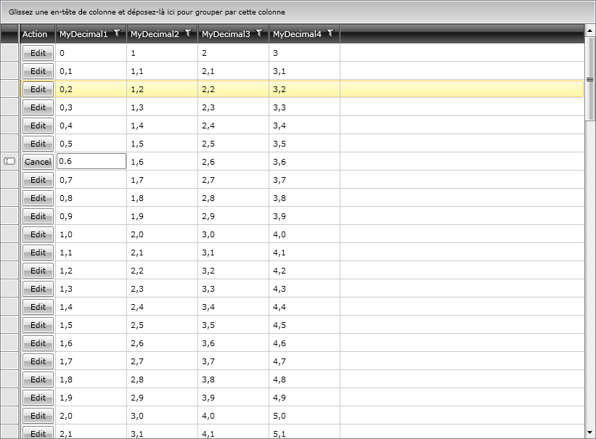
Task: Select MyDecimal4 cell 4,4
Action: (304, 307)
